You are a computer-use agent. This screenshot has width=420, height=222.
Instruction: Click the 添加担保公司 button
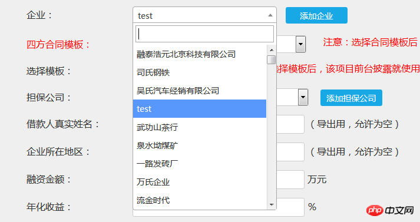pyautogui.click(x=351, y=98)
